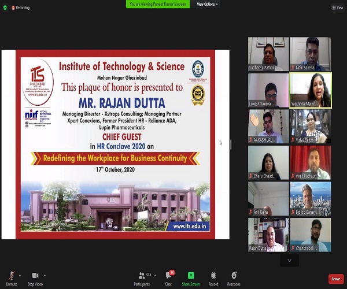This screenshot has width=347, height=289.
Task: Click the muted mic icon on Anil Kalra
Action: 251,212
